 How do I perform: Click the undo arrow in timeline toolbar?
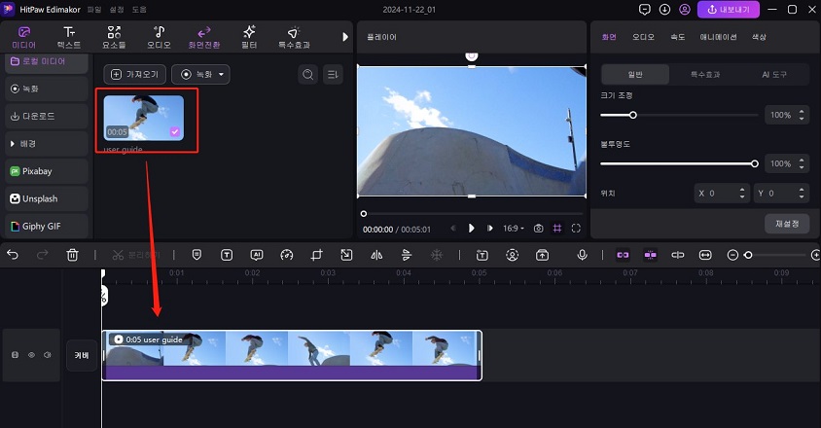13,255
